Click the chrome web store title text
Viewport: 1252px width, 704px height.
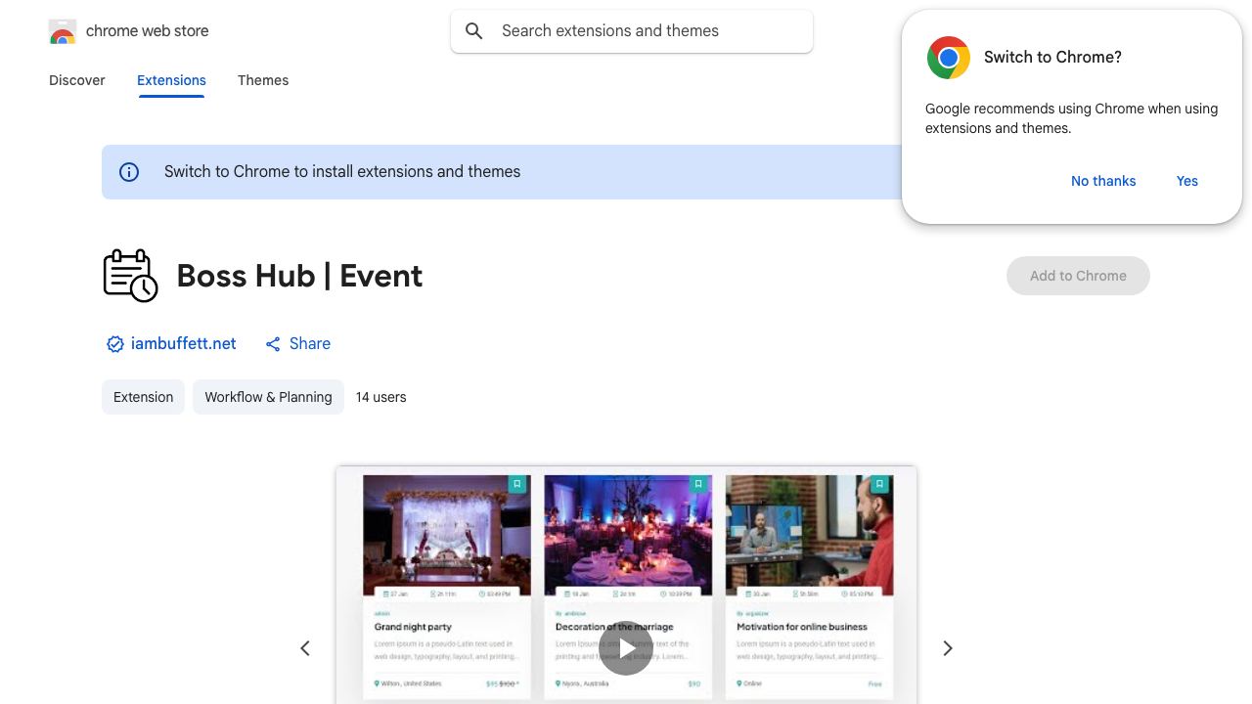tap(148, 31)
